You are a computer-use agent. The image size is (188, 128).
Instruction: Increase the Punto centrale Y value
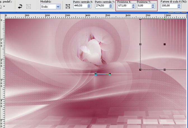click(x=111, y=5)
